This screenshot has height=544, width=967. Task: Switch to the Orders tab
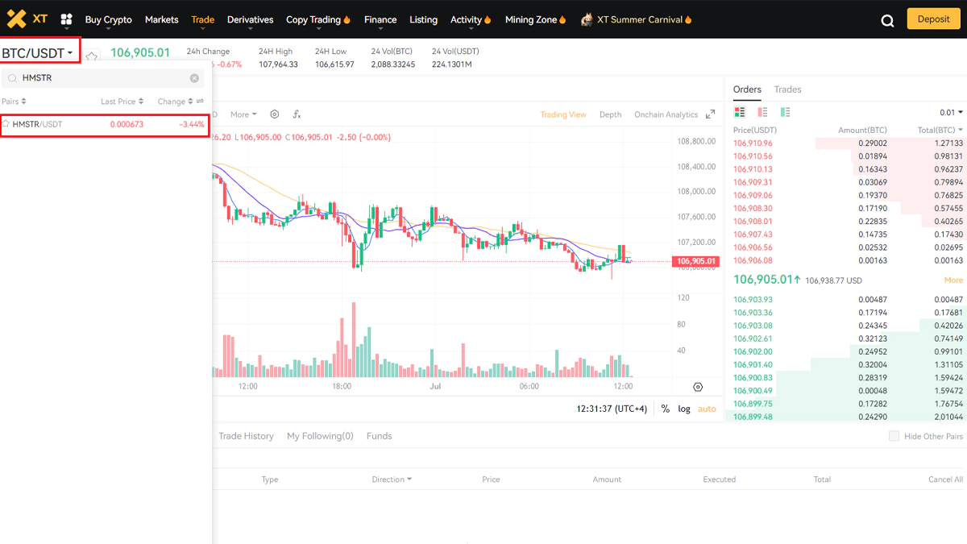(x=747, y=89)
